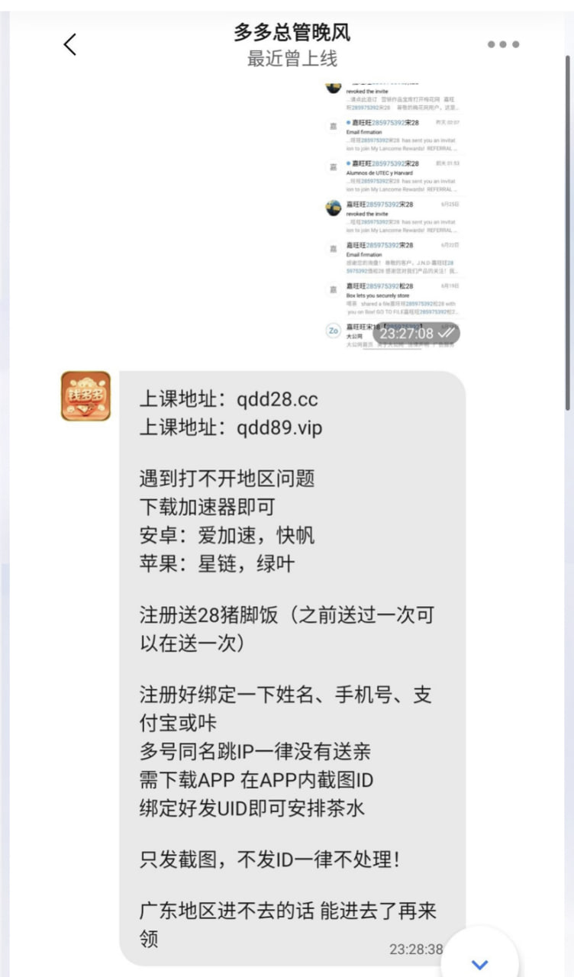The width and height of the screenshot is (574, 977).
Task: Select the line 苹果：星链，绿叶
Action: pos(217,563)
